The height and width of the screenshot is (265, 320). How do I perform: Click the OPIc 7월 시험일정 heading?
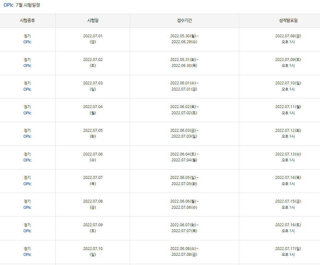[22, 5]
